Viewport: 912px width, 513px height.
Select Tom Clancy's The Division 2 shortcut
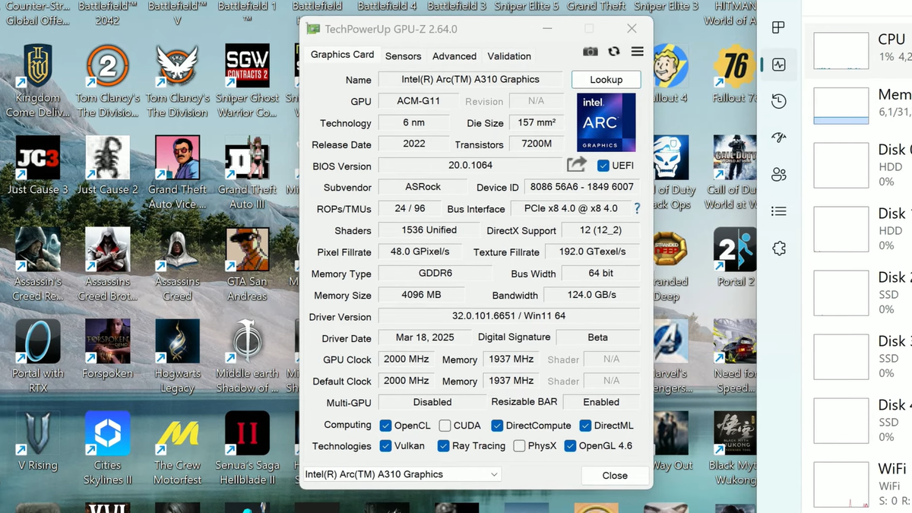click(107, 81)
